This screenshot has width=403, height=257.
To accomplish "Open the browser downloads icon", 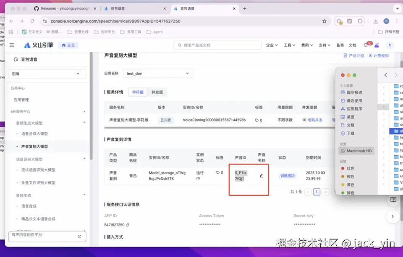I will [375, 21].
